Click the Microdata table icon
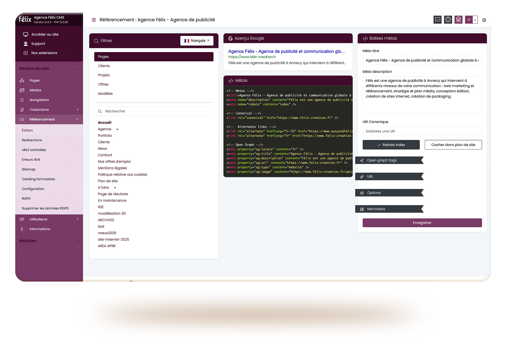This screenshot has height=348, width=505. pos(362,209)
